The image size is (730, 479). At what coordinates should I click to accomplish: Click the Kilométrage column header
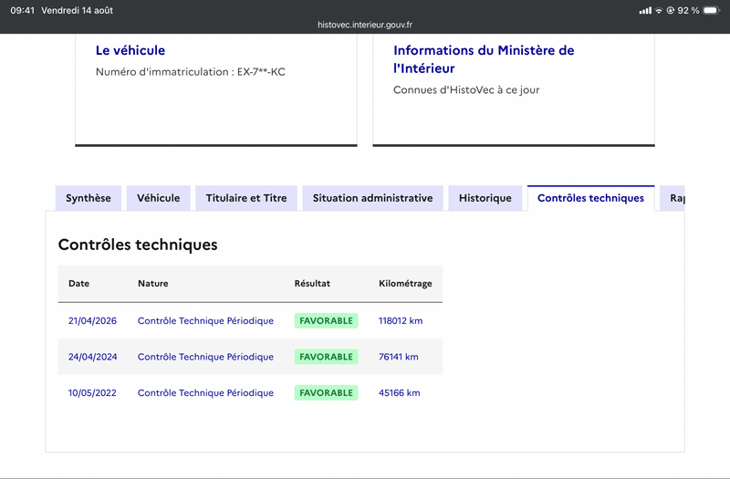tap(405, 284)
